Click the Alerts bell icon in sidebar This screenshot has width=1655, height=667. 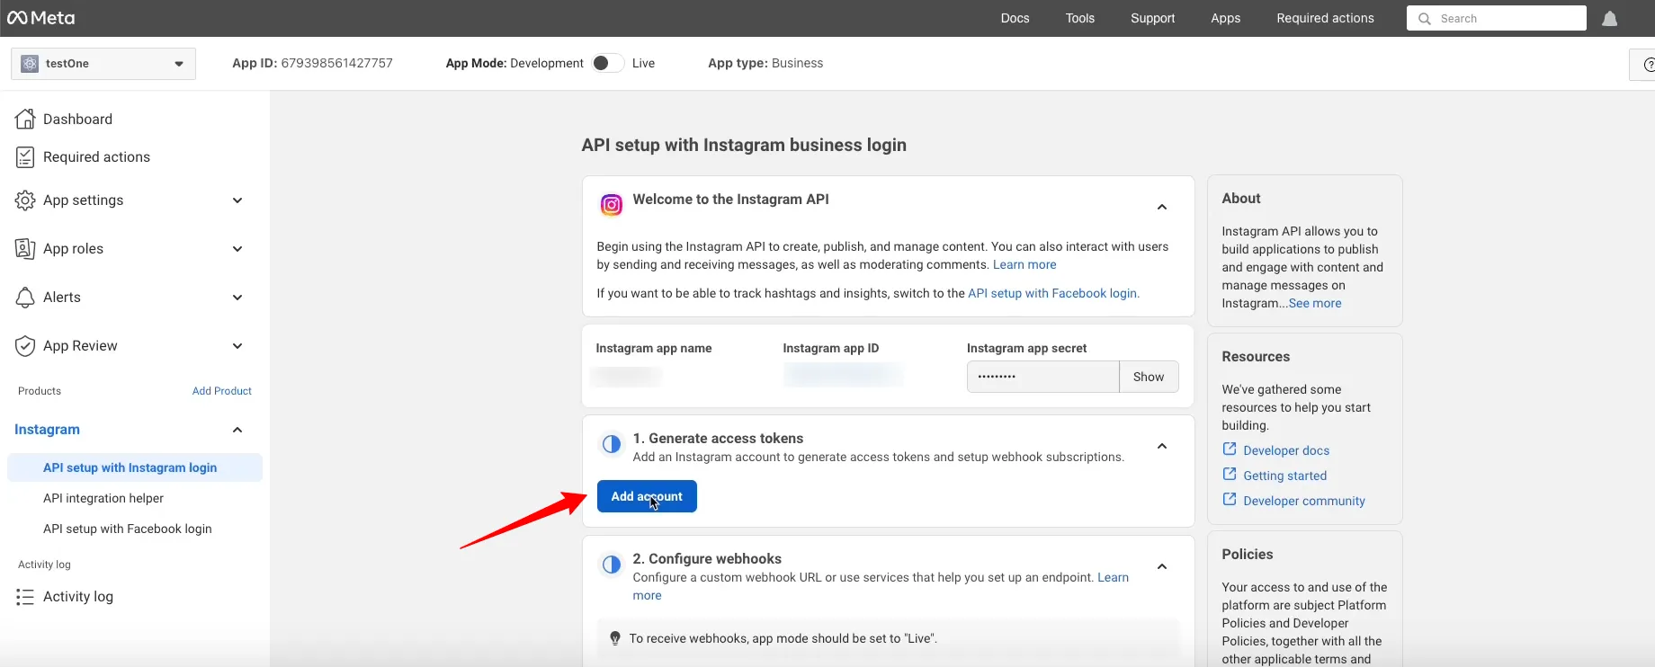[25, 298]
